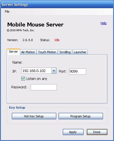
Task: Click the Key Setup group label
Action: (x=17, y=108)
